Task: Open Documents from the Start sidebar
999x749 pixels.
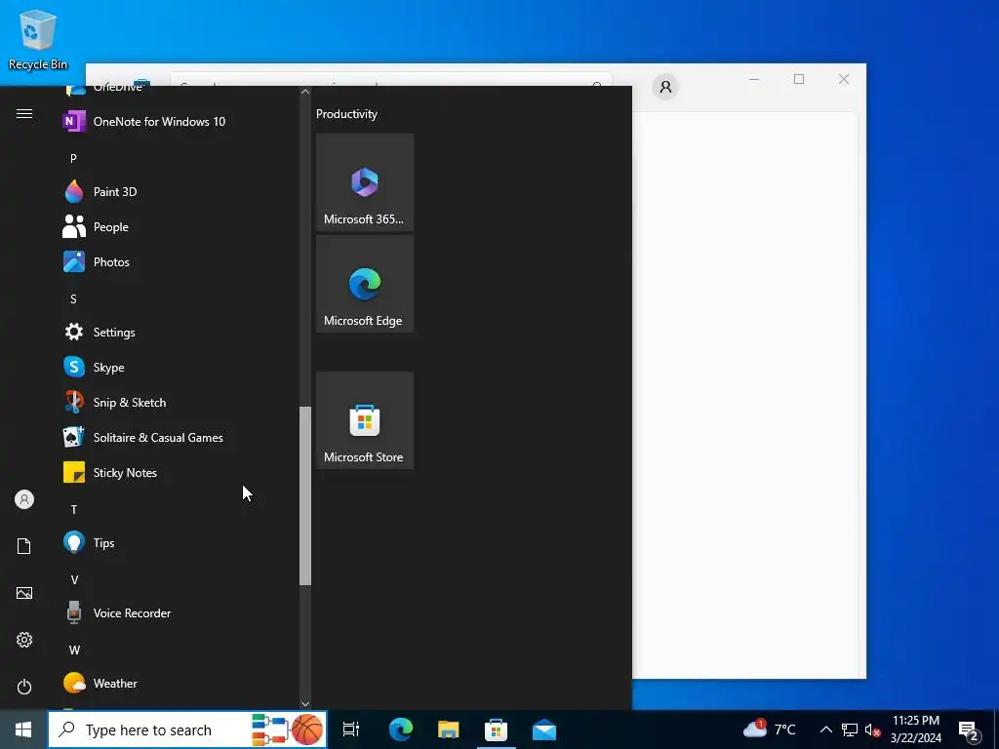Action: (x=24, y=546)
